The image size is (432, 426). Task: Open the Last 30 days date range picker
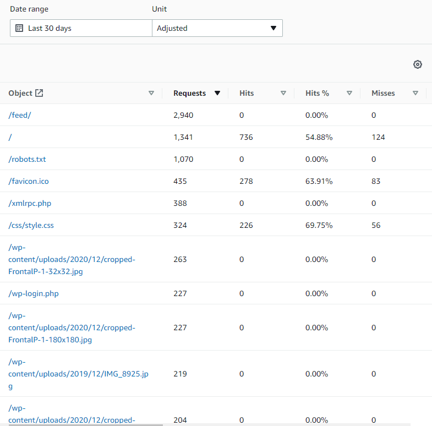click(81, 28)
